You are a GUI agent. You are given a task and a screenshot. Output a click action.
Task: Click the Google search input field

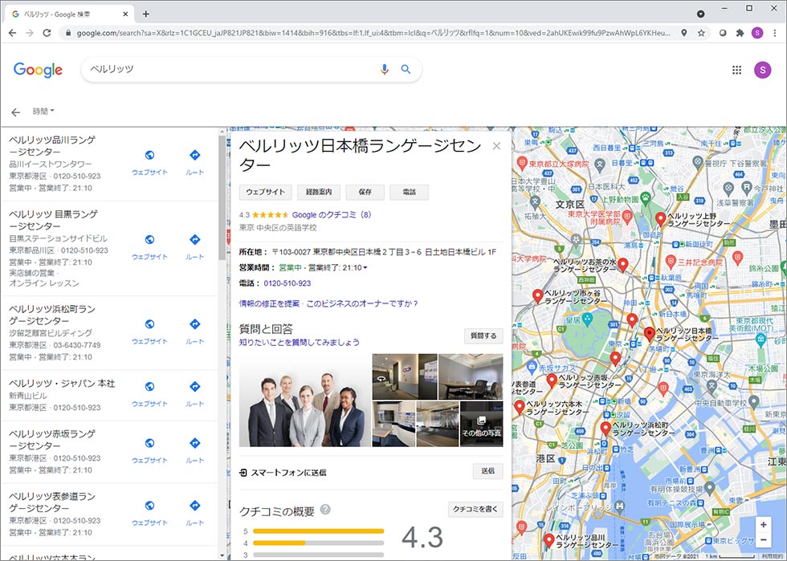231,69
